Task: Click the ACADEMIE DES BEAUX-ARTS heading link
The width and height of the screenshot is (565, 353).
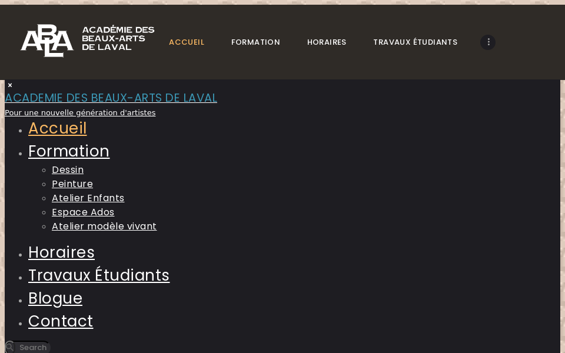Action: point(111,98)
